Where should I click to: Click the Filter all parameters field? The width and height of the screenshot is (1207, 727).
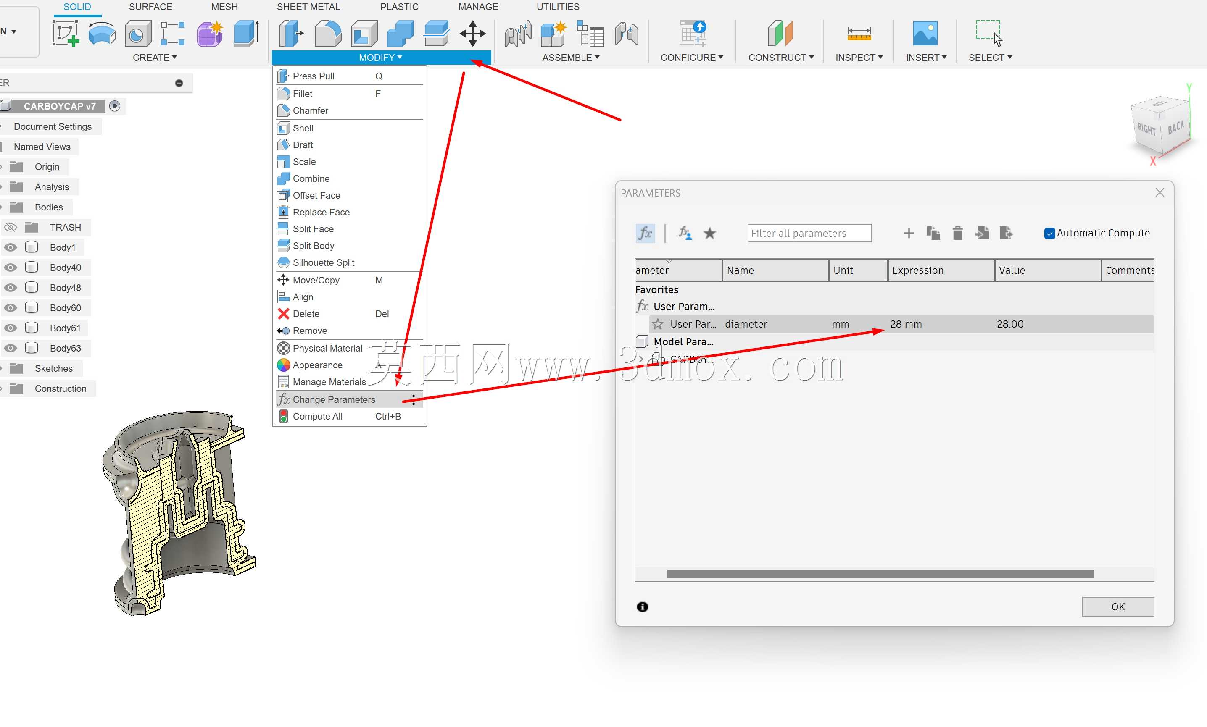click(x=809, y=233)
